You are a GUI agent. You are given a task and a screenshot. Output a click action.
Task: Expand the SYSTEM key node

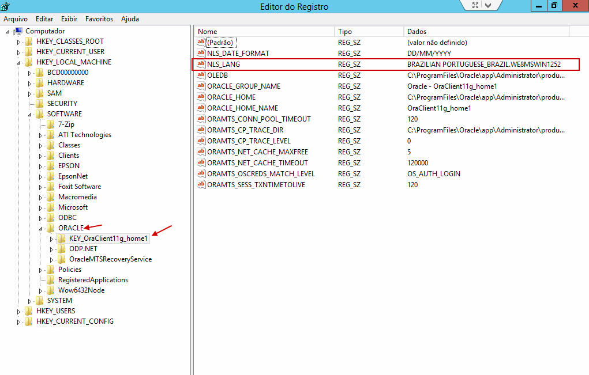click(29, 301)
